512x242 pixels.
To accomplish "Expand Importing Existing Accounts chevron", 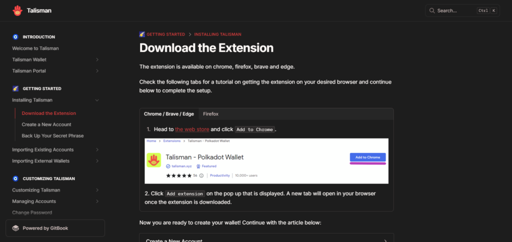I will coord(97,150).
